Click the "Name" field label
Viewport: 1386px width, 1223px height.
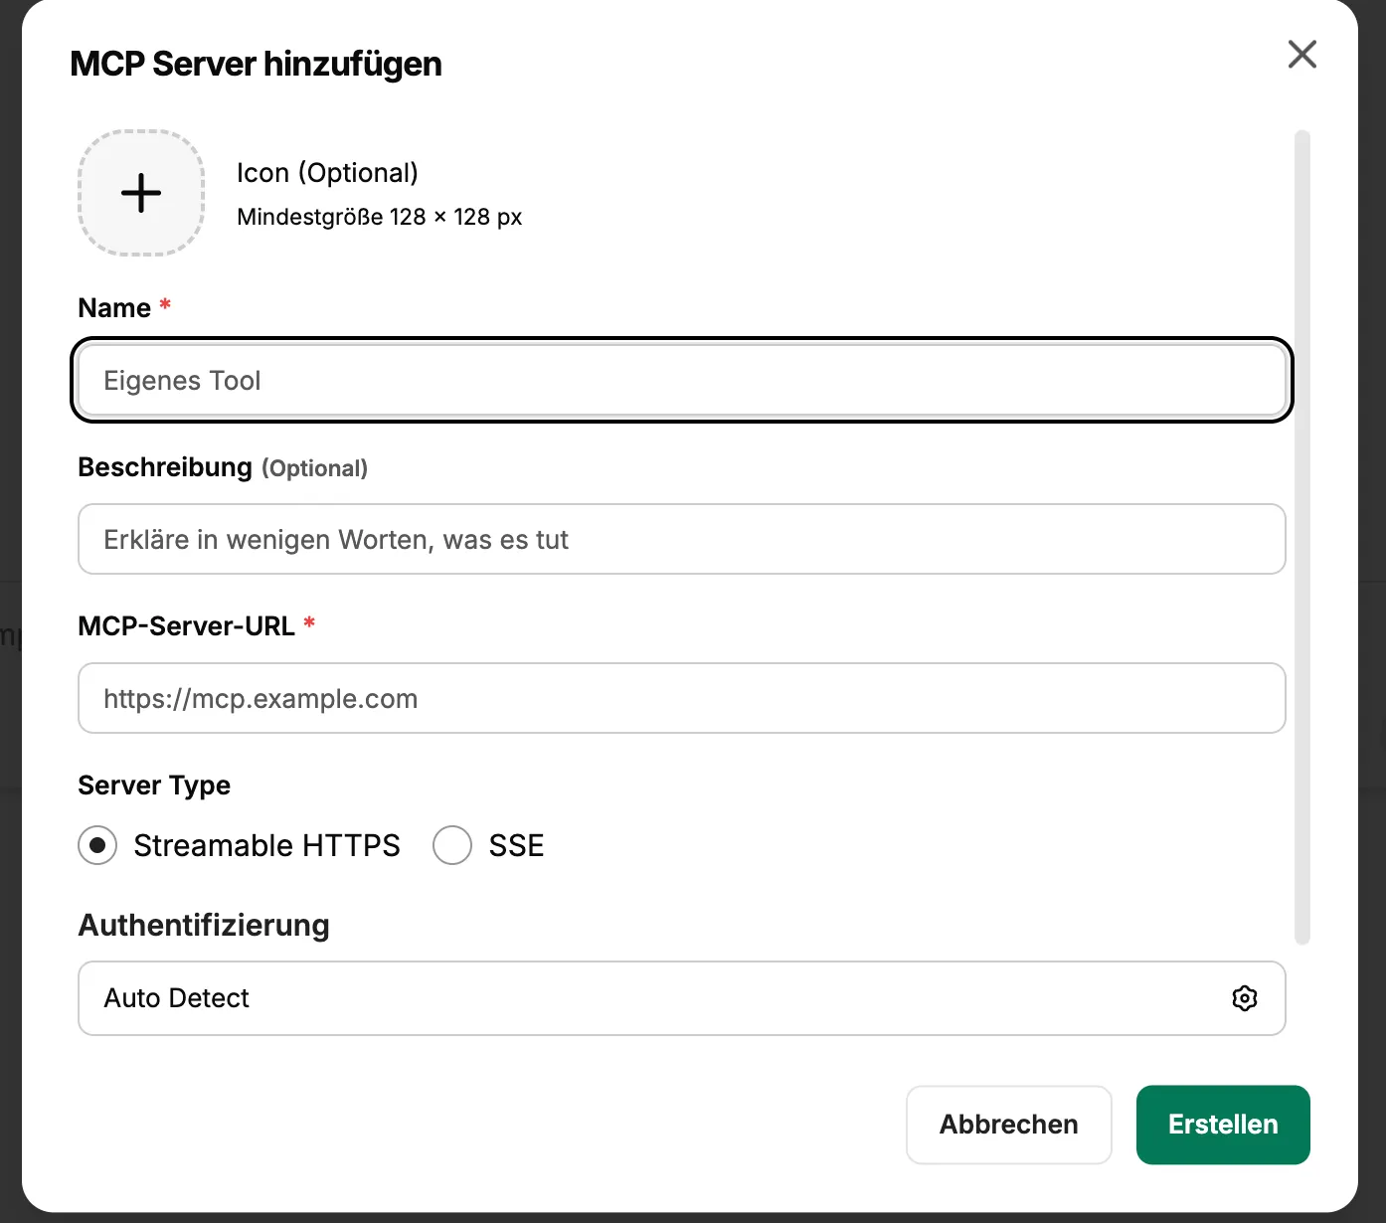click(114, 308)
